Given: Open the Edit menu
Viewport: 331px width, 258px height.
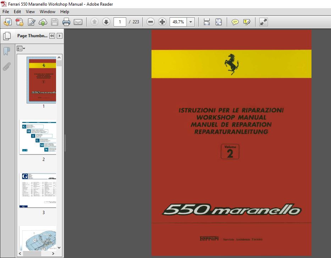Looking at the screenshot, I should (17, 12).
